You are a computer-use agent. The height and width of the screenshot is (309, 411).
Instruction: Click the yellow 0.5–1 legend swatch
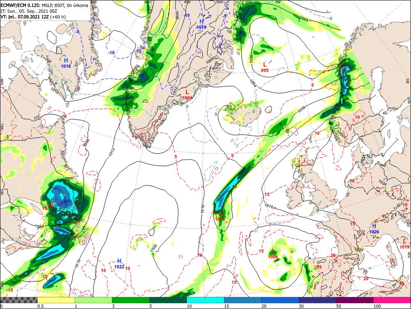coord(56,300)
